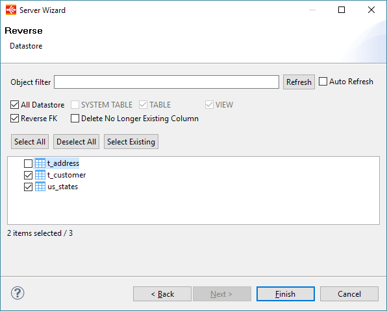This screenshot has width=387, height=311.
Task: Click the Refresh button
Action: coord(299,82)
